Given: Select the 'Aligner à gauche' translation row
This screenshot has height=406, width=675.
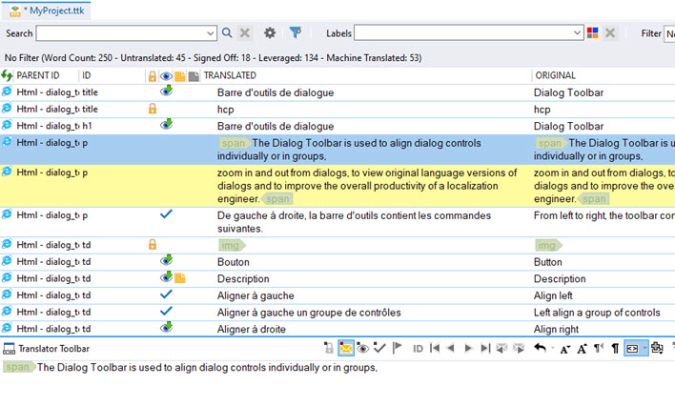Looking at the screenshot, I should pyautogui.click(x=256, y=295).
